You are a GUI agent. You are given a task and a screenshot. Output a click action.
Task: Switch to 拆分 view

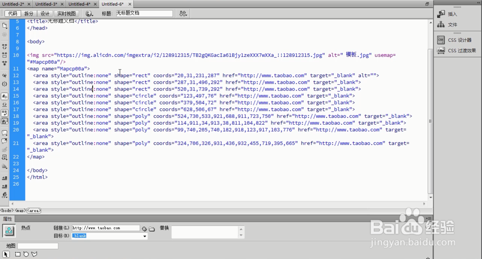(x=28, y=13)
